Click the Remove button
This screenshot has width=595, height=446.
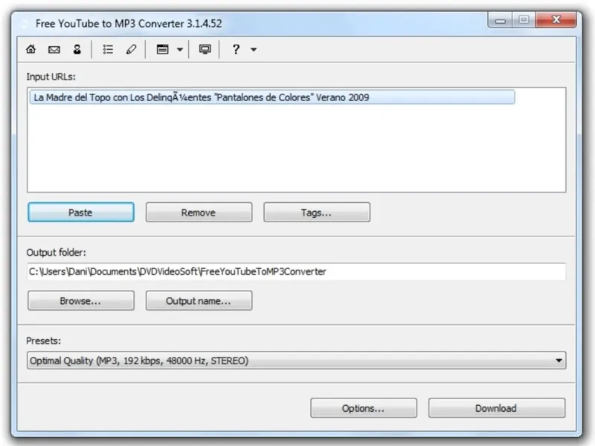tap(199, 212)
